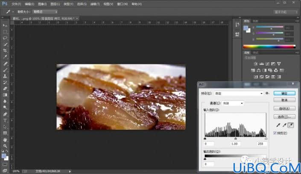
Task: Pick the black point eyedropper in Levels
Action: (x=278, y=125)
